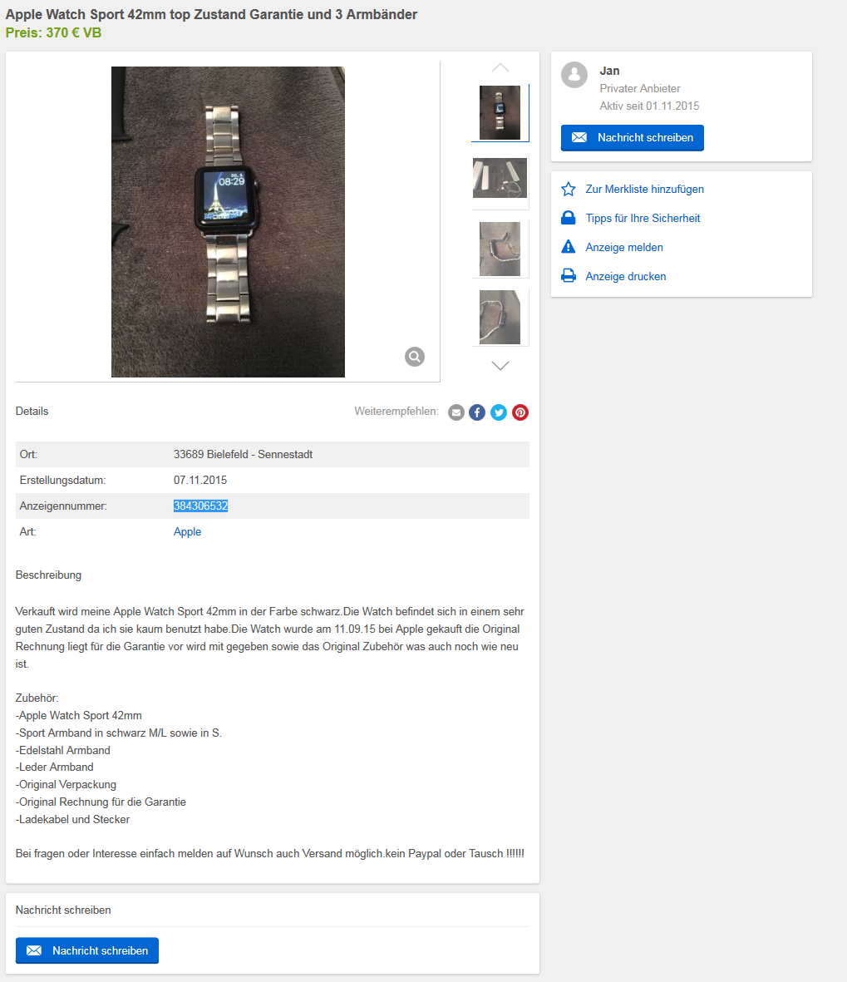847x982 pixels.
Task: Show previous thumbnails with up chevron
Action: point(500,67)
